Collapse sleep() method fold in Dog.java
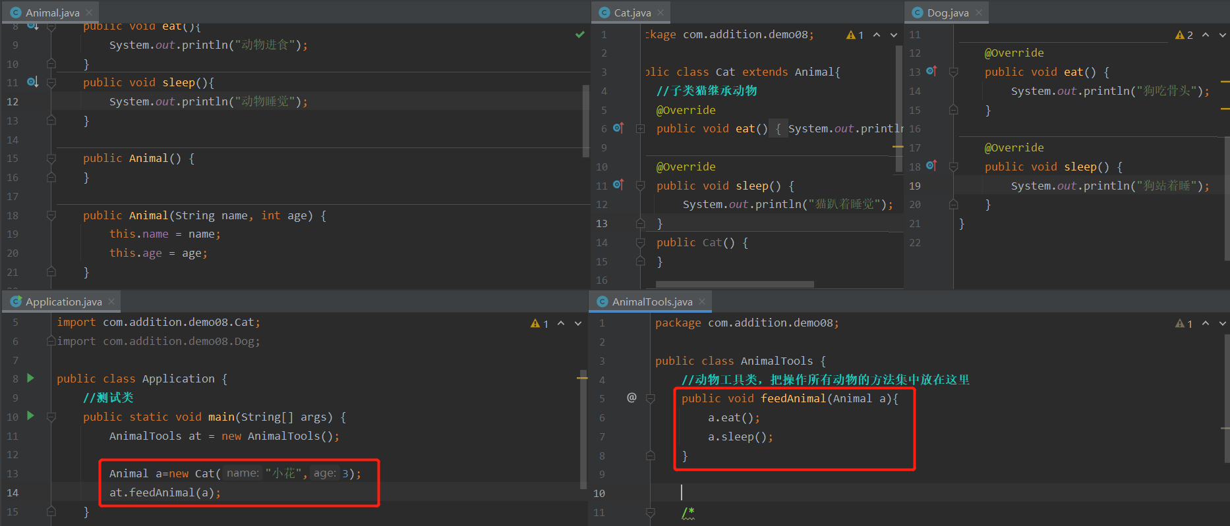Viewport: 1230px width, 526px height. 953,167
